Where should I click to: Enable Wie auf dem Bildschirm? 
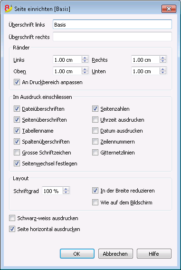click(x=95, y=202)
